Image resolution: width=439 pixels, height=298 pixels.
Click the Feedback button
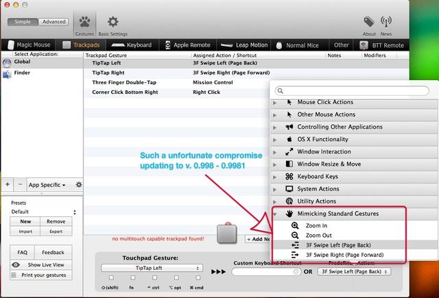54,252
